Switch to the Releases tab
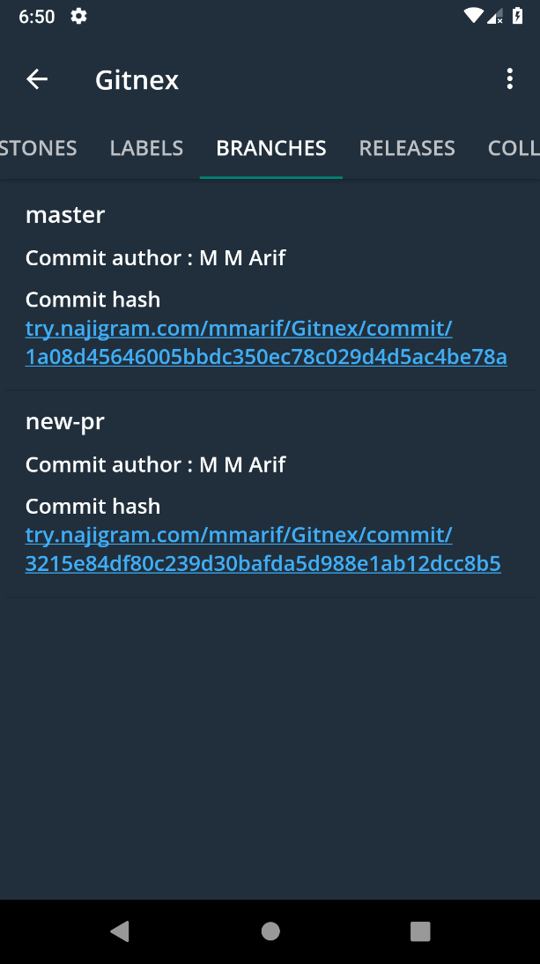 point(407,148)
